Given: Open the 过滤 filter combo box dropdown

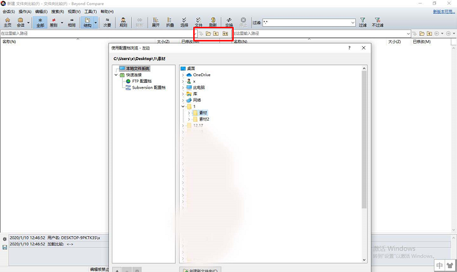Looking at the screenshot, I should 353,22.
